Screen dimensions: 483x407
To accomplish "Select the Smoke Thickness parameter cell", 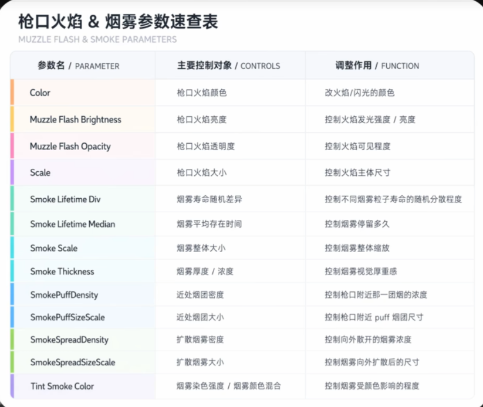I will [x=83, y=271].
